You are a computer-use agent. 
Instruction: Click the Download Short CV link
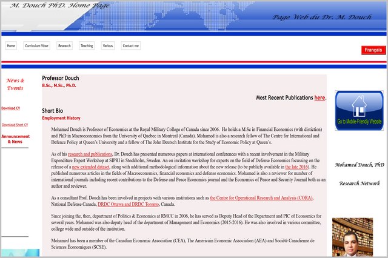click(15, 125)
